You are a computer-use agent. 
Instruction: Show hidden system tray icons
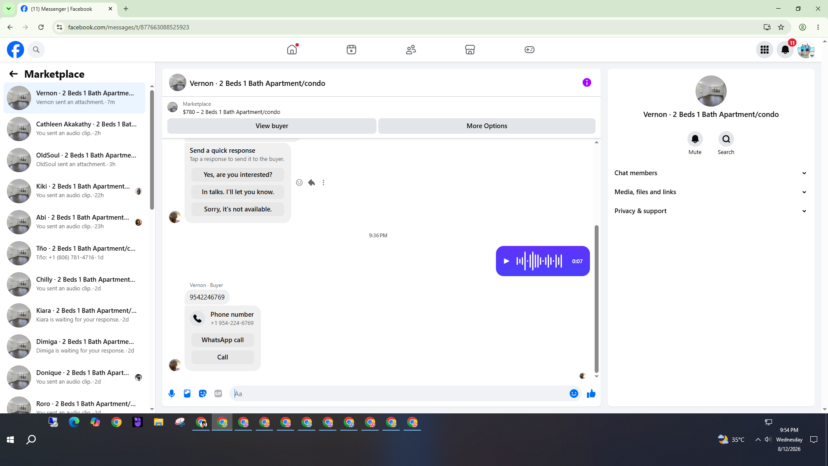758,440
